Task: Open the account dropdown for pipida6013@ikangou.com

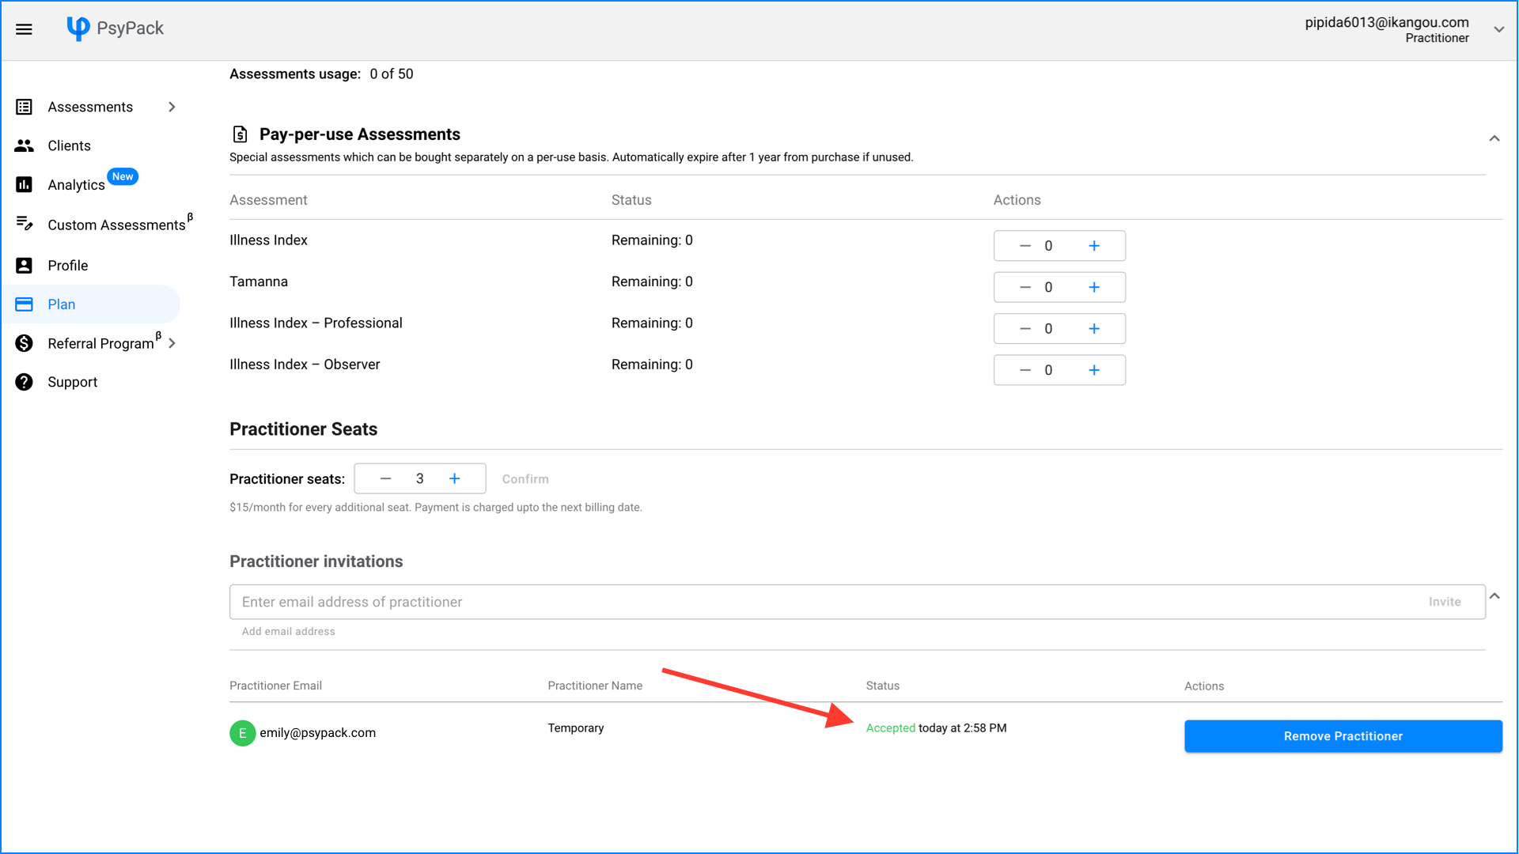Action: [1500, 29]
